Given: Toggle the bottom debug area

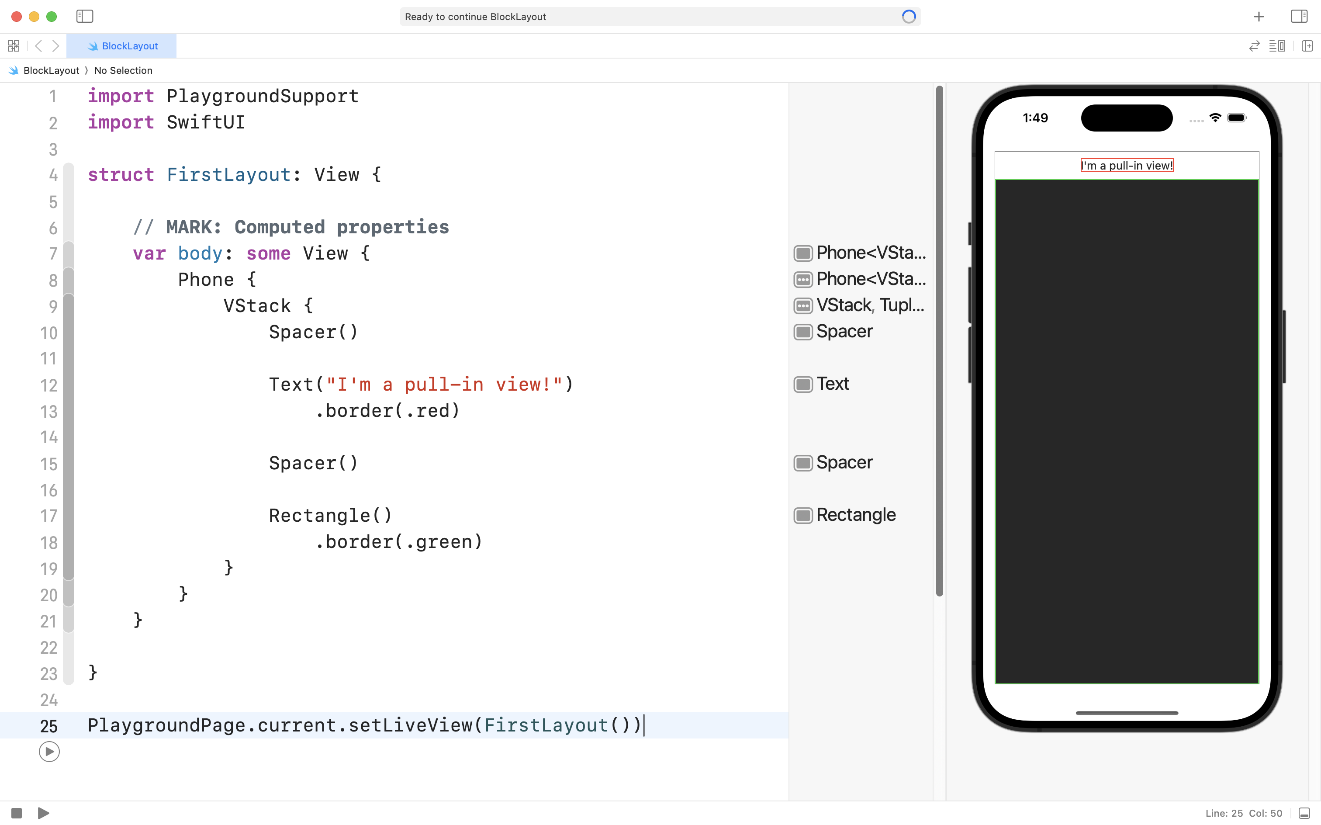Looking at the screenshot, I should pos(1304,813).
